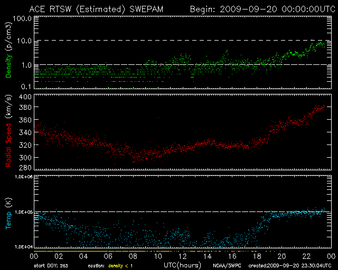This screenshot has width=338, height=270.
Task: Click the '06' hour label on time axis
Action: [108, 256]
